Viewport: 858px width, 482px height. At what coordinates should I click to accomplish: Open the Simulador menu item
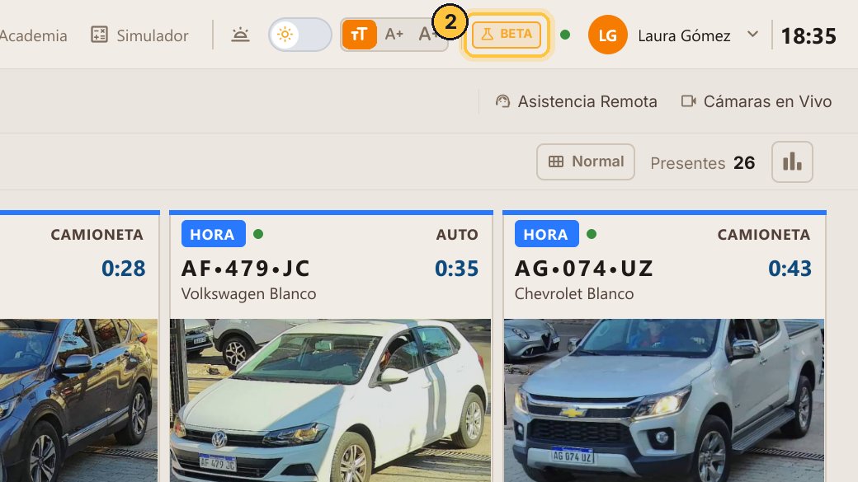(x=139, y=35)
